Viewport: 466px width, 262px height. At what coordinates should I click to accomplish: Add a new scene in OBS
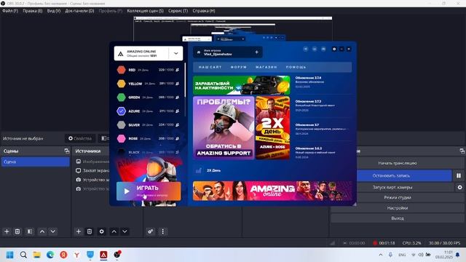click(7, 231)
